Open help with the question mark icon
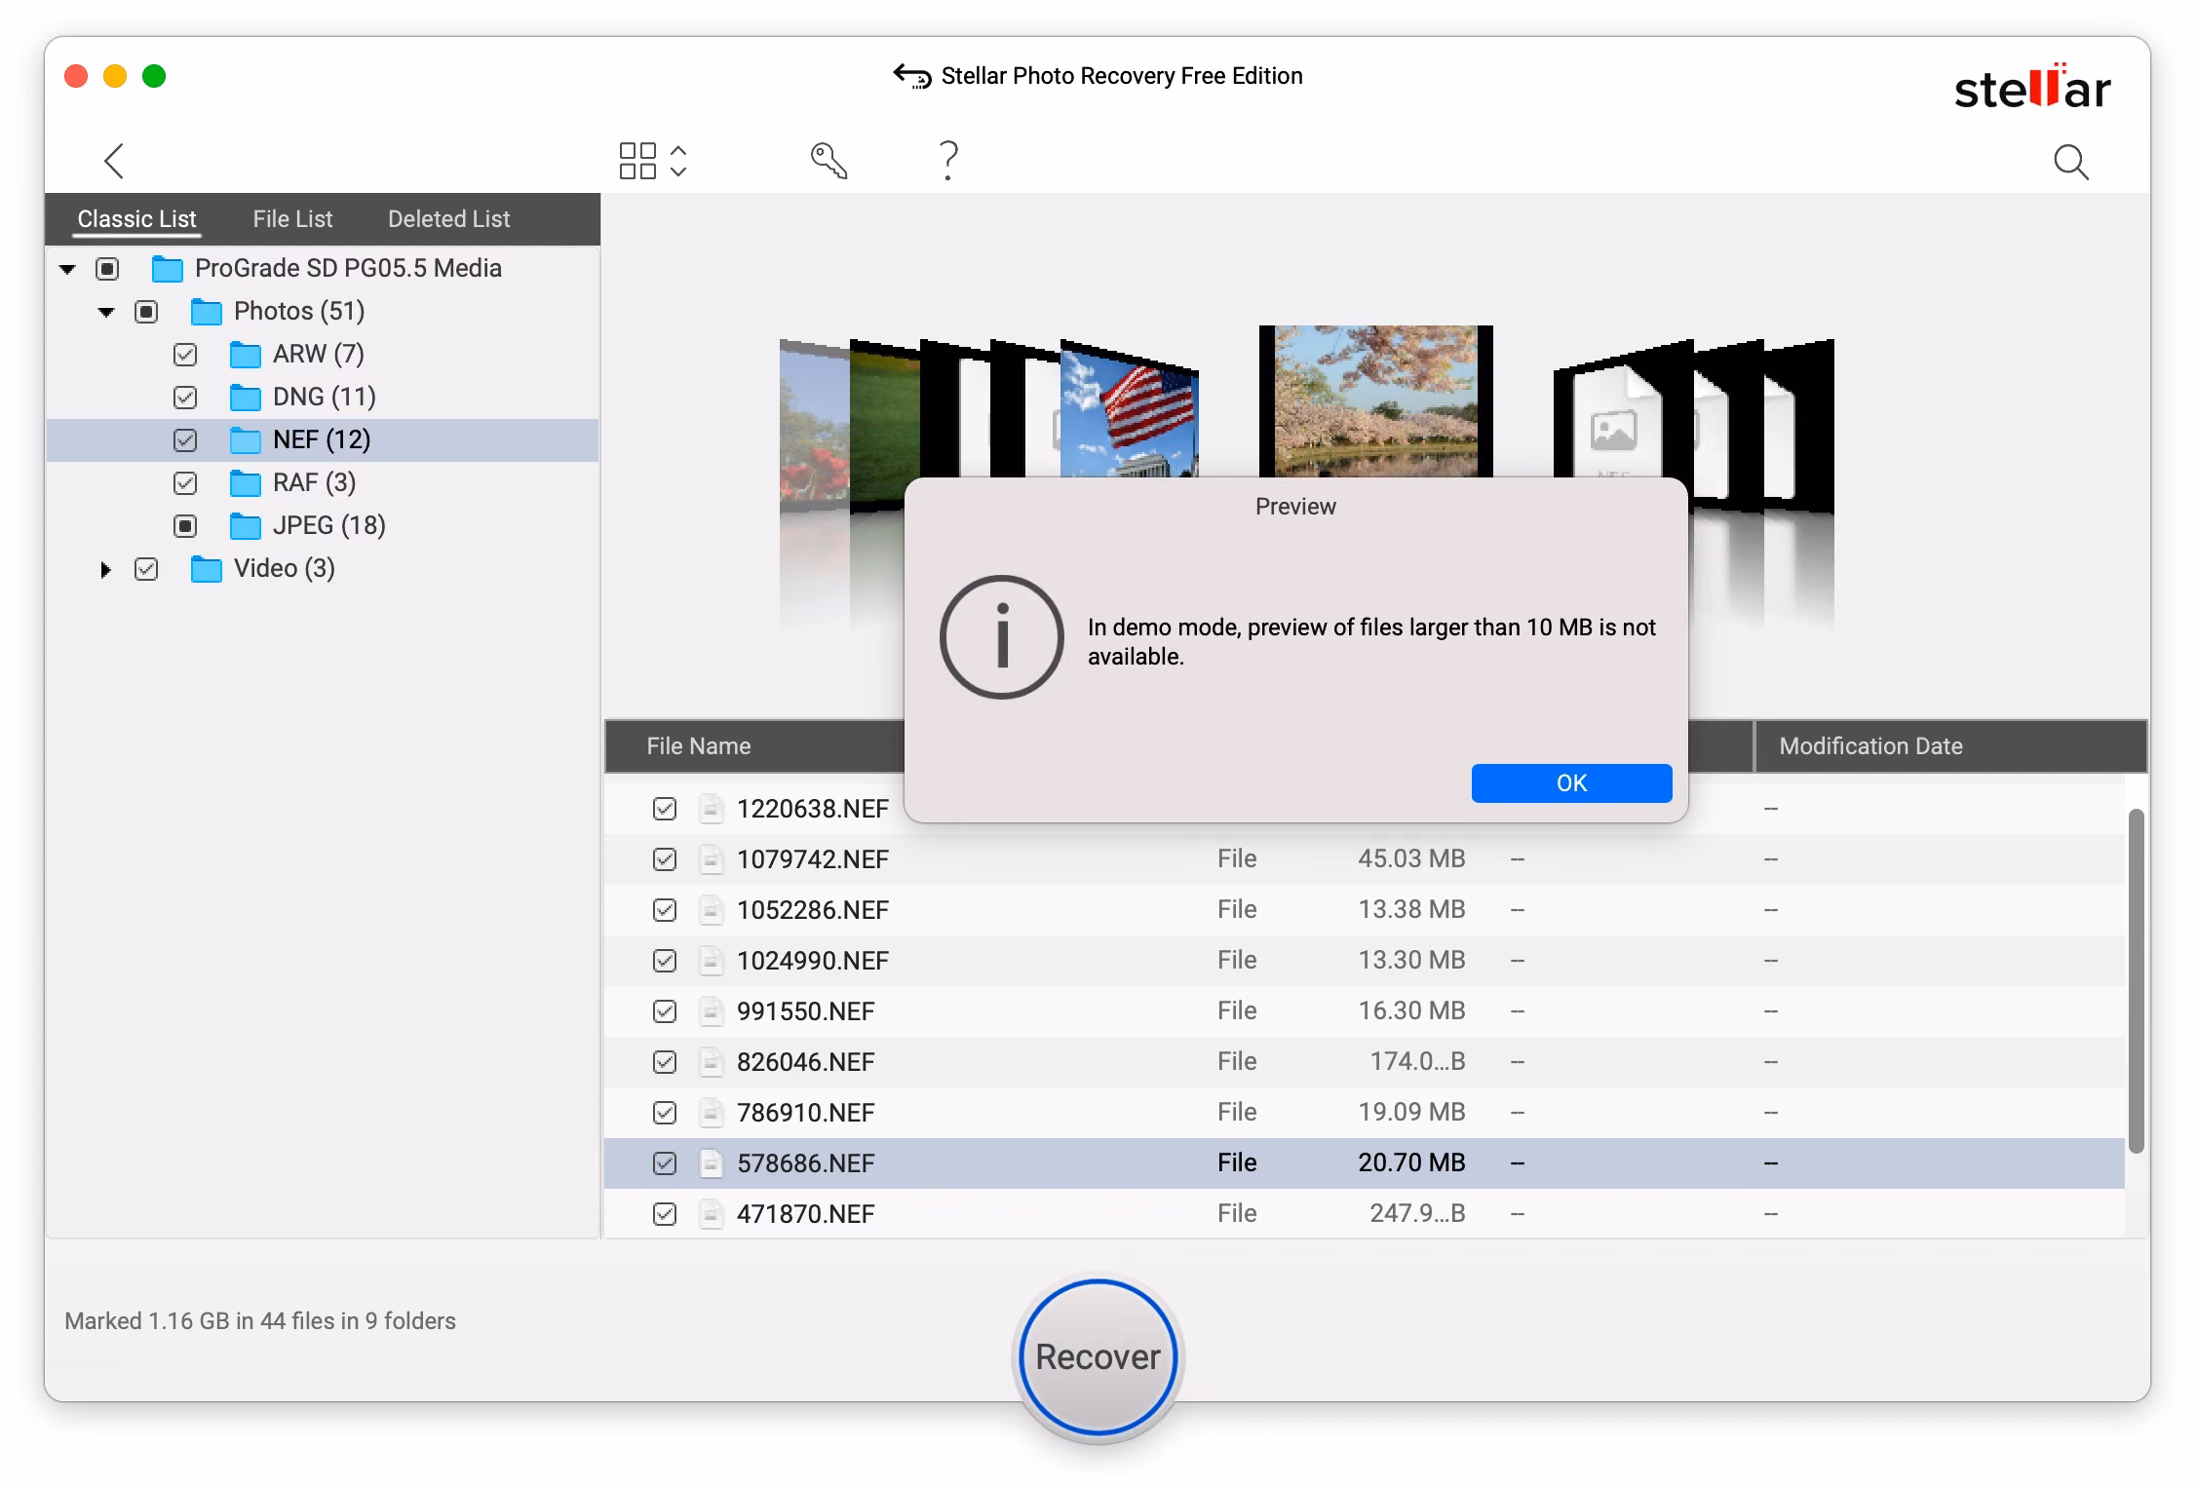The height and width of the screenshot is (1485, 2197). 948,161
